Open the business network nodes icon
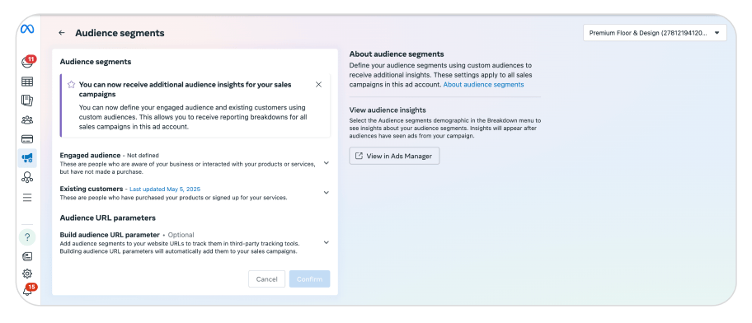Viewport: 752px width, 323px height. point(27,178)
